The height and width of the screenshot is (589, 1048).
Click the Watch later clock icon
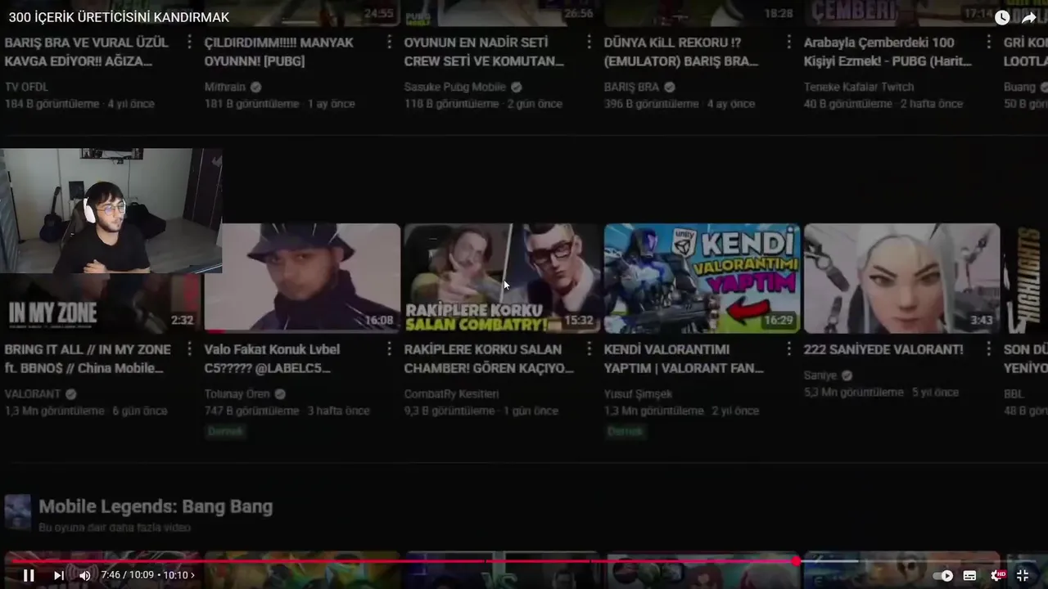point(1002,17)
